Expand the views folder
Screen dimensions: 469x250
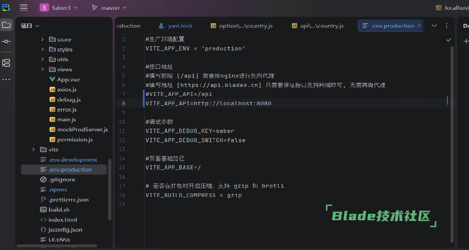(x=42, y=69)
